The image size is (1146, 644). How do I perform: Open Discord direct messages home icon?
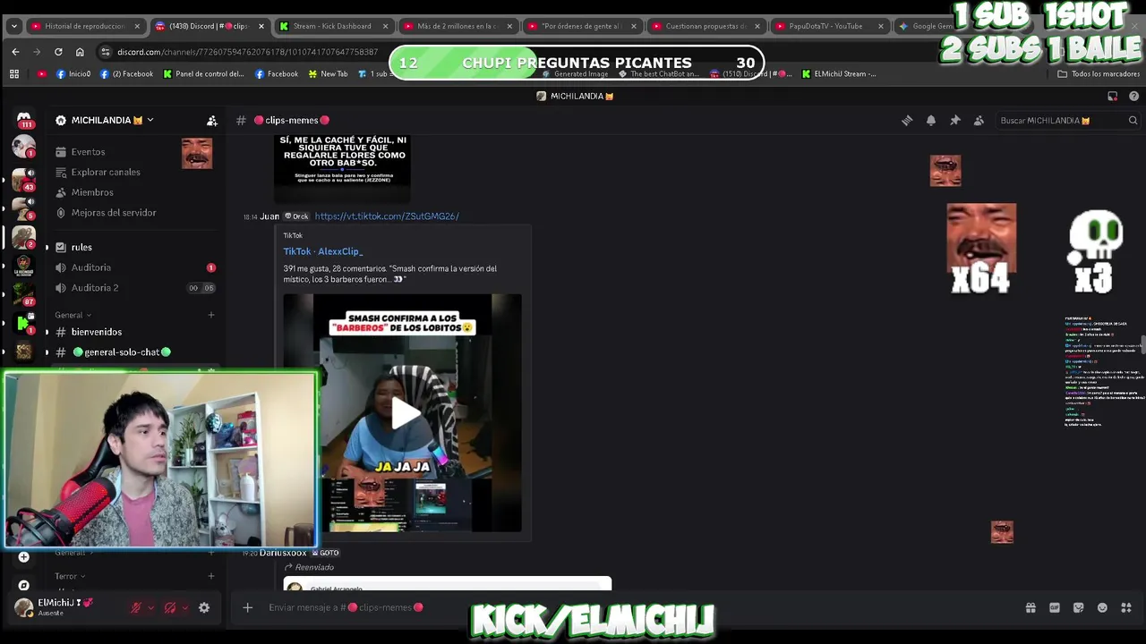tap(24, 119)
